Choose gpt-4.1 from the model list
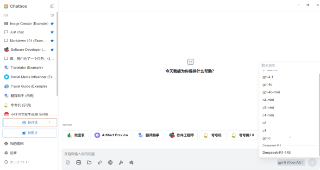The width and height of the screenshot is (320, 170). pyautogui.click(x=289, y=77)
